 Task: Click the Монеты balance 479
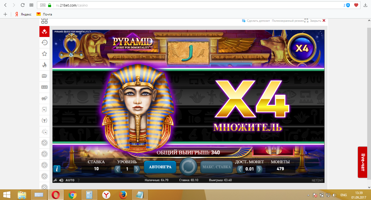tap(280, 169)
